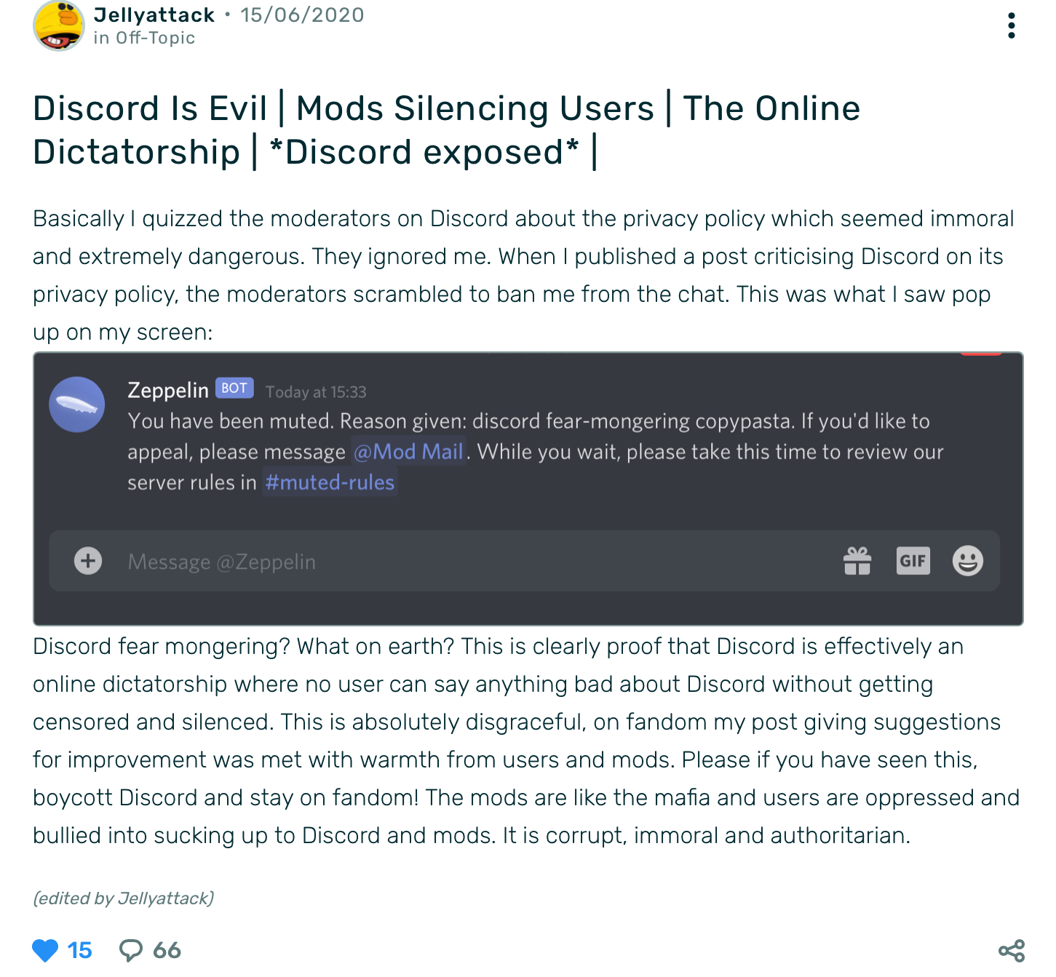This screenshot has height=977, width=1056.
Task: Open the #muted-rules channel link
Action: tap(330, 482)
